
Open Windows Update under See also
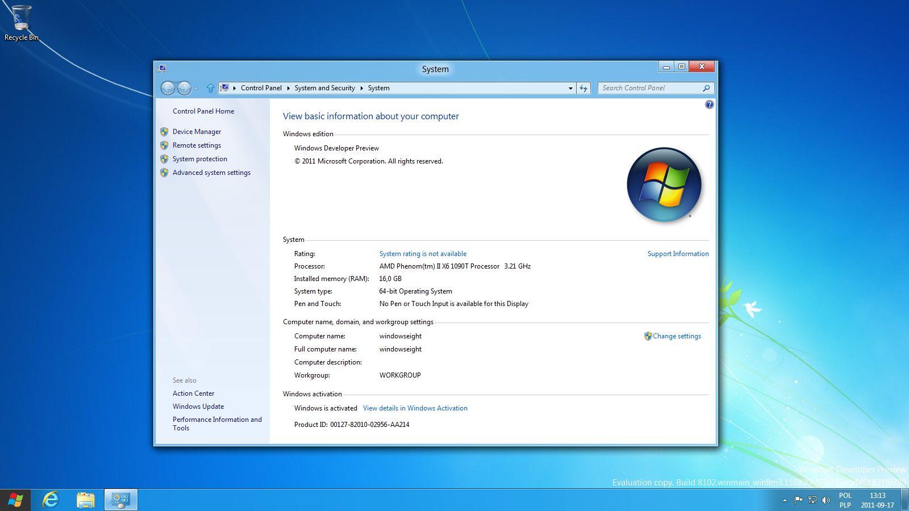click(x=198, y=407)
